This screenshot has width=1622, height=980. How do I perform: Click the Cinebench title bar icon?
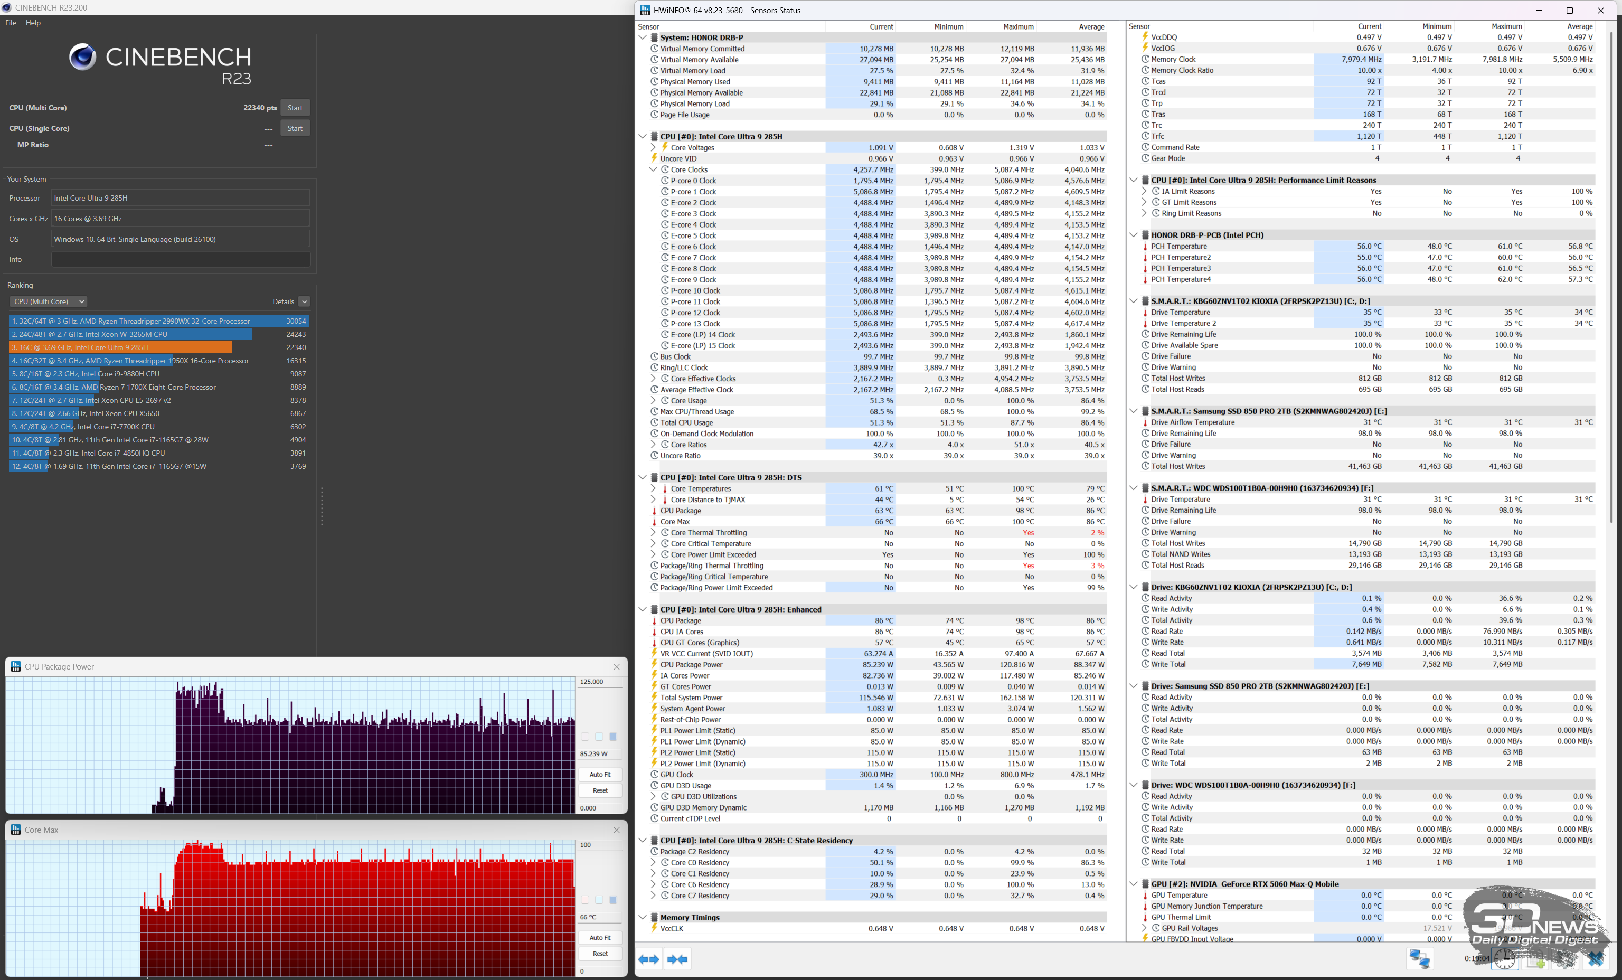[6, 8]
